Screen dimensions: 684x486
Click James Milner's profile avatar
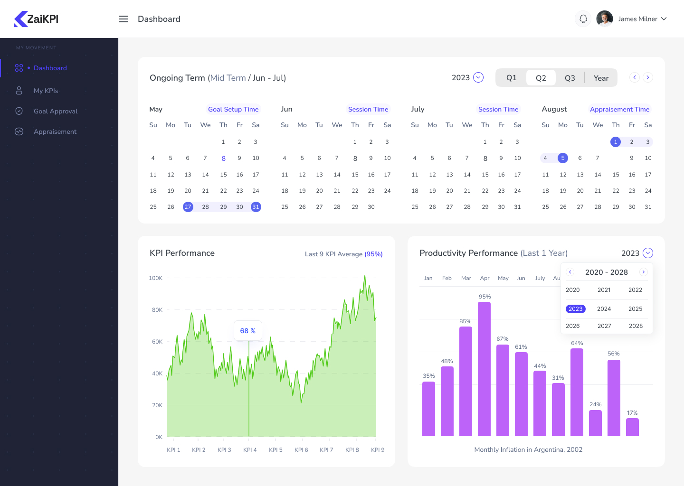point(604,19)
